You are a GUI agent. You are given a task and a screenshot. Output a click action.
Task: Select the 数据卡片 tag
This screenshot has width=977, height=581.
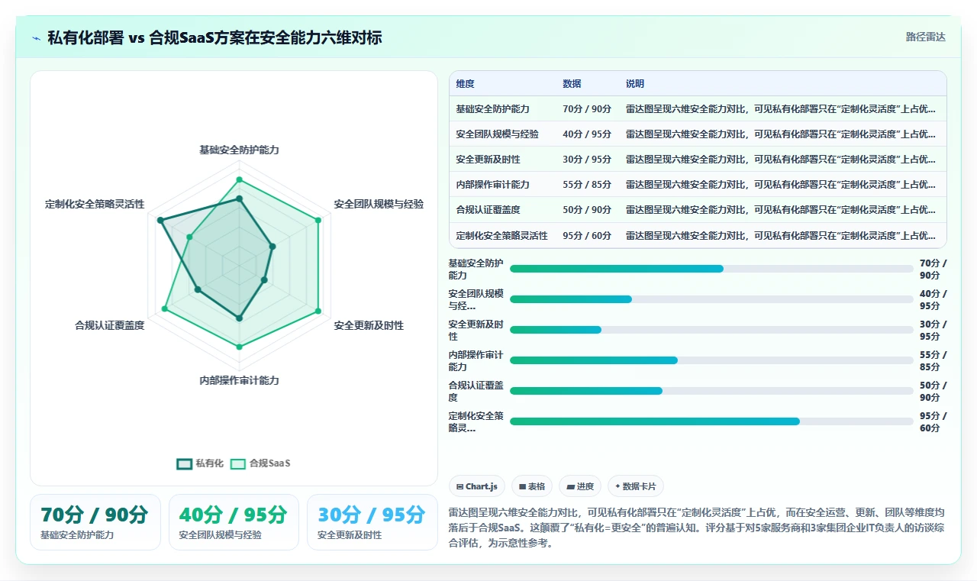click(x=636, y=486)
